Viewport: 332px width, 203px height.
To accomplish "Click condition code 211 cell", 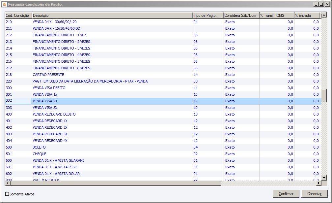I will (18, 28).
